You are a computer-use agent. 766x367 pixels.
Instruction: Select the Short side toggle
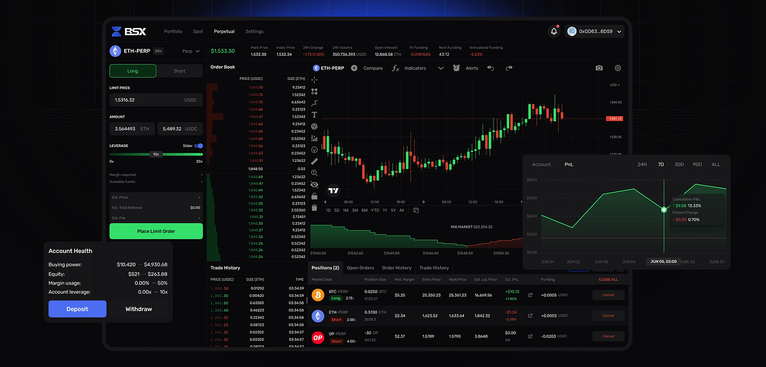[179, 71]
